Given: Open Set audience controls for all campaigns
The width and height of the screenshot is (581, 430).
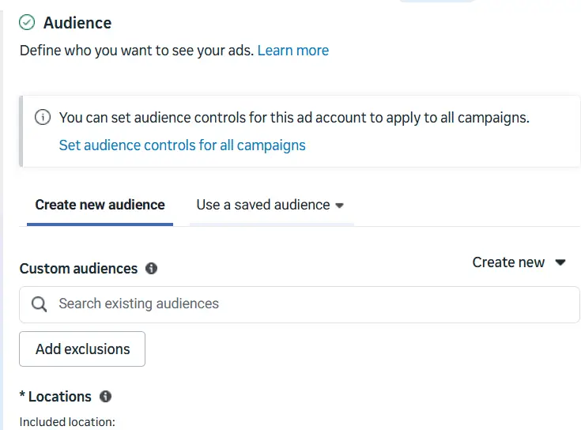Looking at the screenshot, I should pyautogui.click(x=182, y=145).
